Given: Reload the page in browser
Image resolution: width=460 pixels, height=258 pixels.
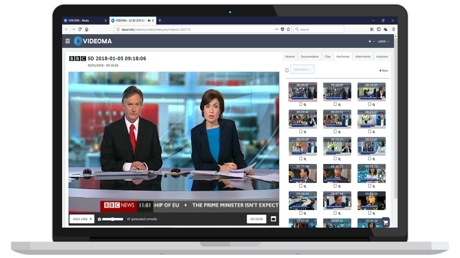Looking at the screenshot, I should [x=80, y=30].
